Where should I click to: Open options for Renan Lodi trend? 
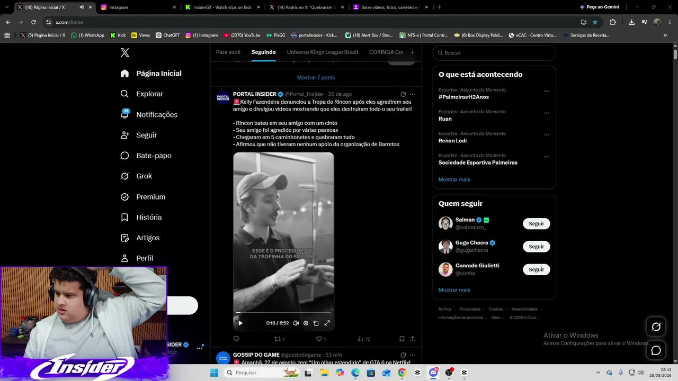tap(547, 135)
